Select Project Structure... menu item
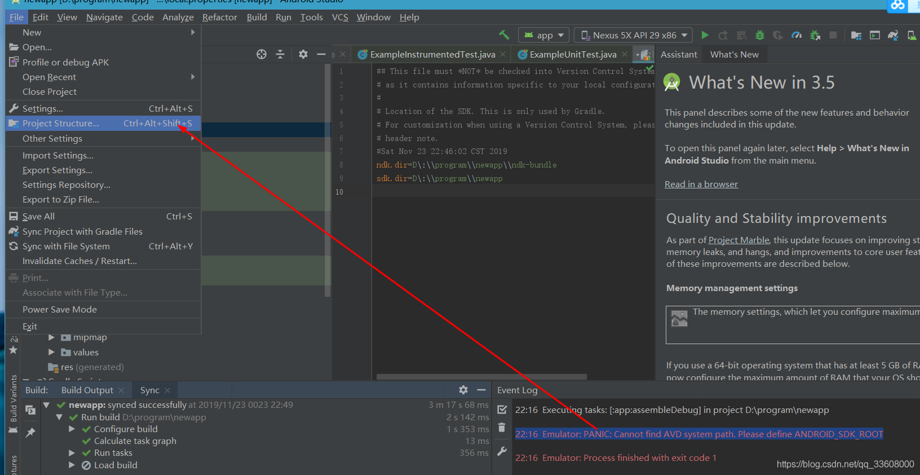The width and height of the screenshot is (920, 475). [103, 123]
